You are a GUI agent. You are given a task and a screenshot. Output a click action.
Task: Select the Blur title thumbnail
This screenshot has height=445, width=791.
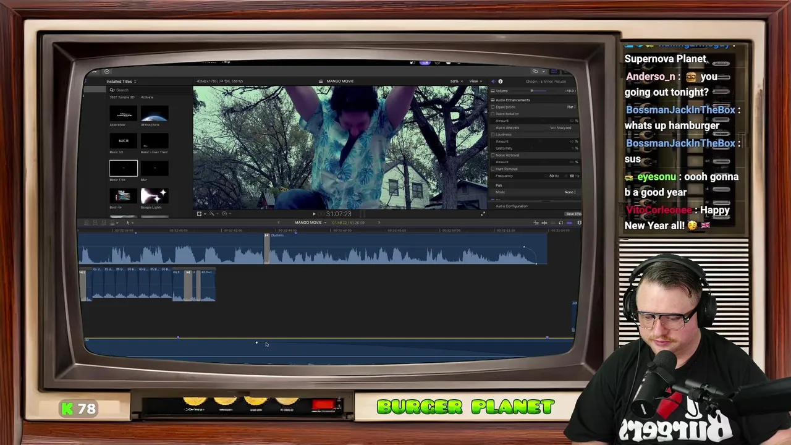154,168
